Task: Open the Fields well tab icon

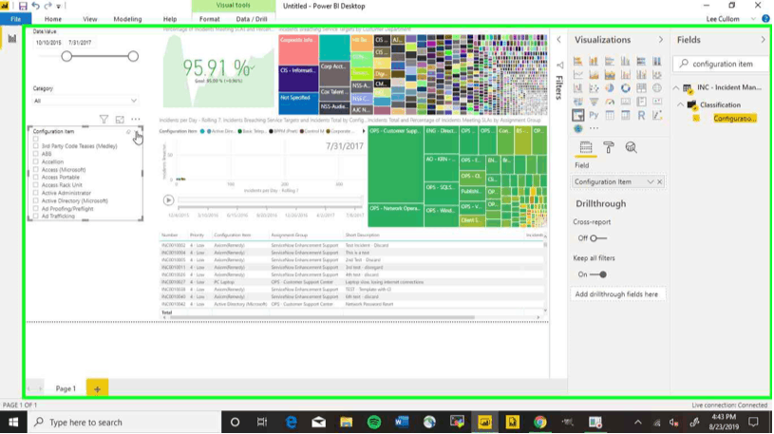Action: (586, 147)
